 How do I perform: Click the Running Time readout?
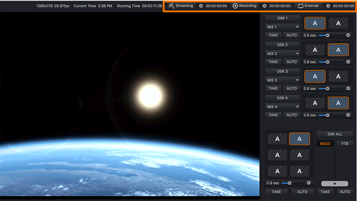pos(139,6)
